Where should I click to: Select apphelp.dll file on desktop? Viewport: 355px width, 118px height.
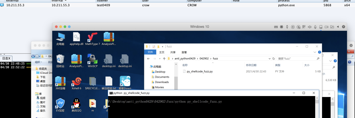pyautogui.click(x=76, y=39)
